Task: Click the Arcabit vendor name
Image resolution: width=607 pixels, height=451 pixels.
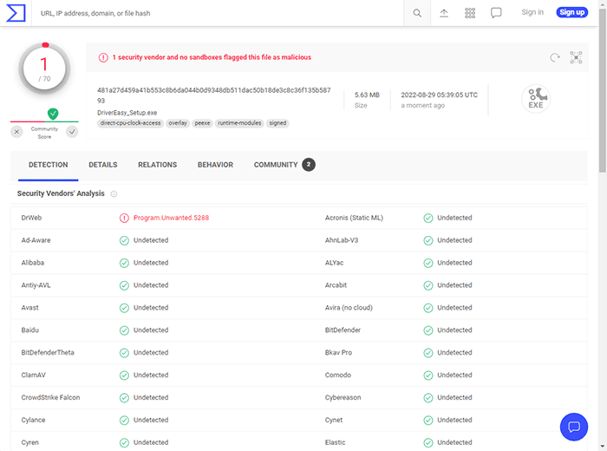Action: click(336, 285)
